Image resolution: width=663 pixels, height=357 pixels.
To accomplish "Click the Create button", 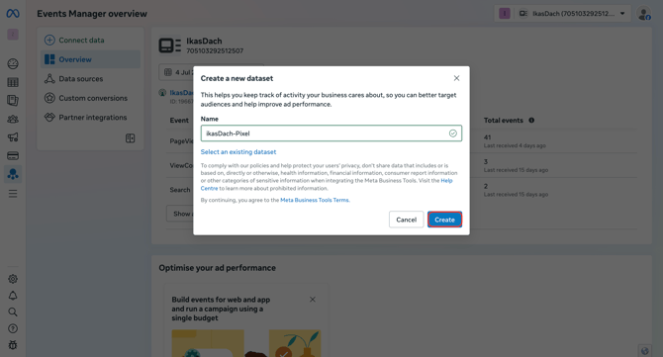I will tap(444, 220).
